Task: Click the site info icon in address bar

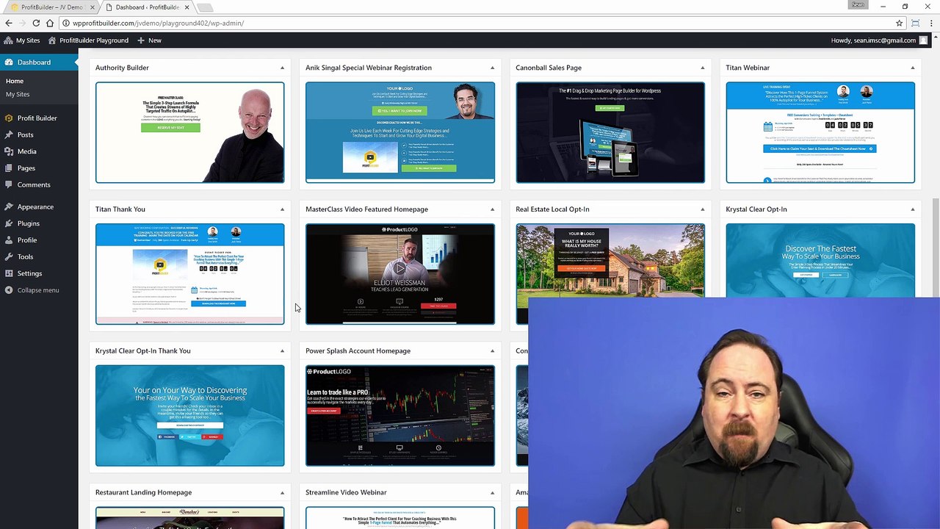Action: (x=66, y=23)
